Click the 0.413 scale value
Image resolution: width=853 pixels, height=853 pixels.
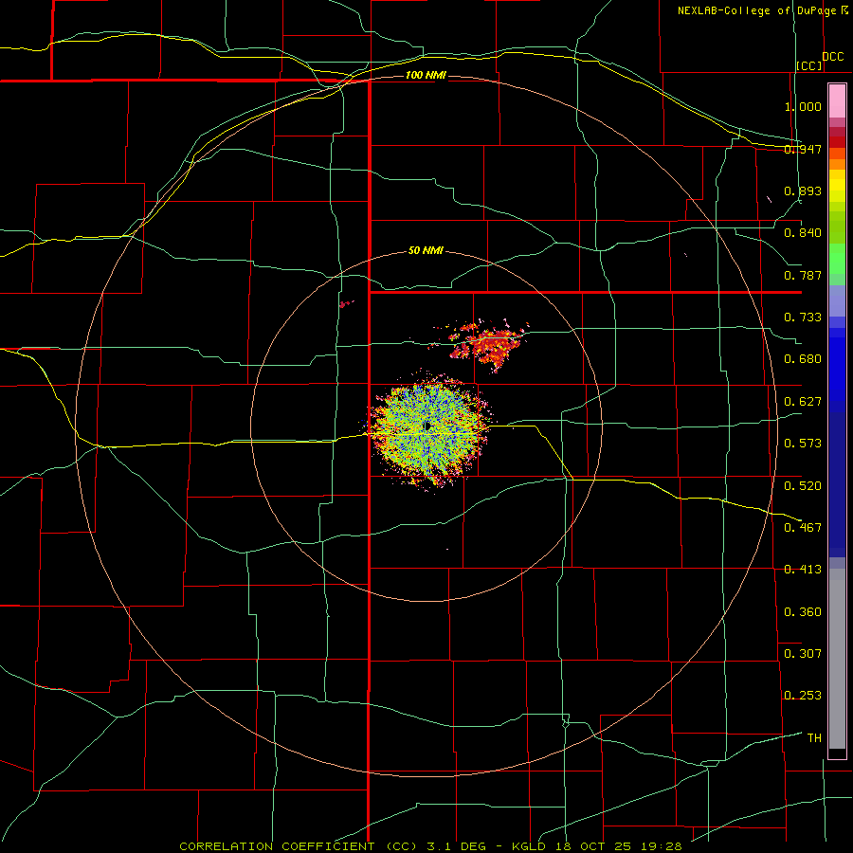click(x=803, y=570)
